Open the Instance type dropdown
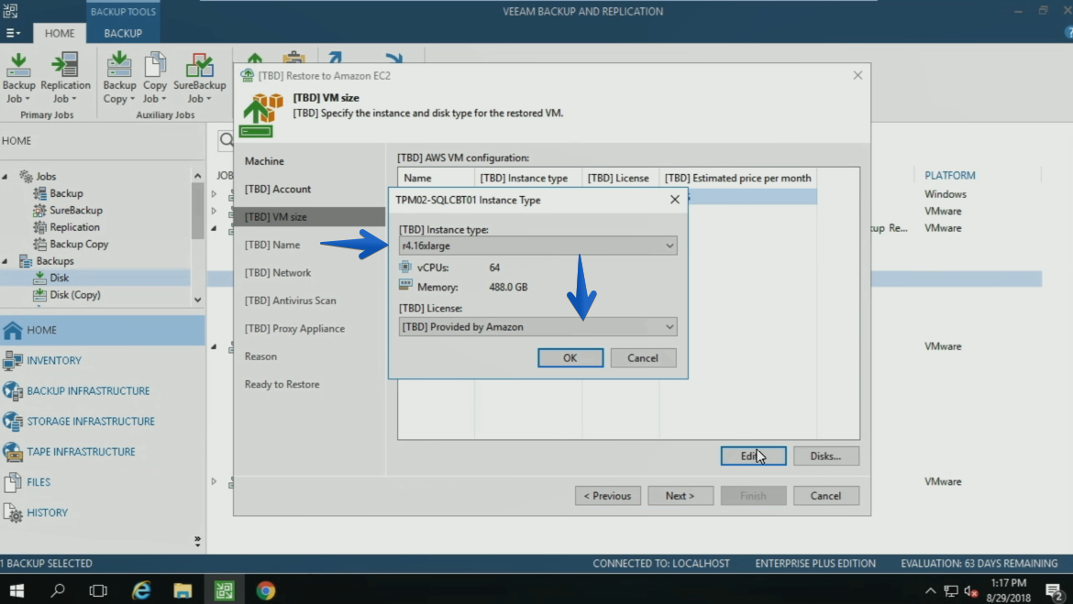This screenshot has height=604, width=1073. (x=537, y=246)
